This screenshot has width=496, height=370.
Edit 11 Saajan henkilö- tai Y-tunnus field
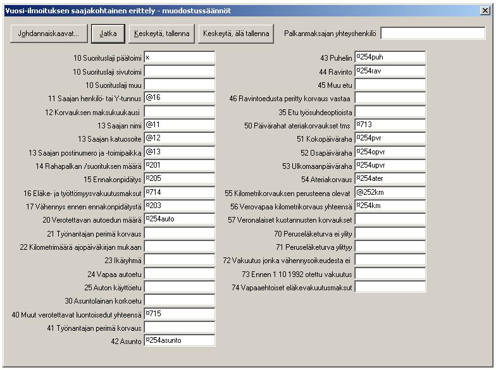click(x=180, y=97)
